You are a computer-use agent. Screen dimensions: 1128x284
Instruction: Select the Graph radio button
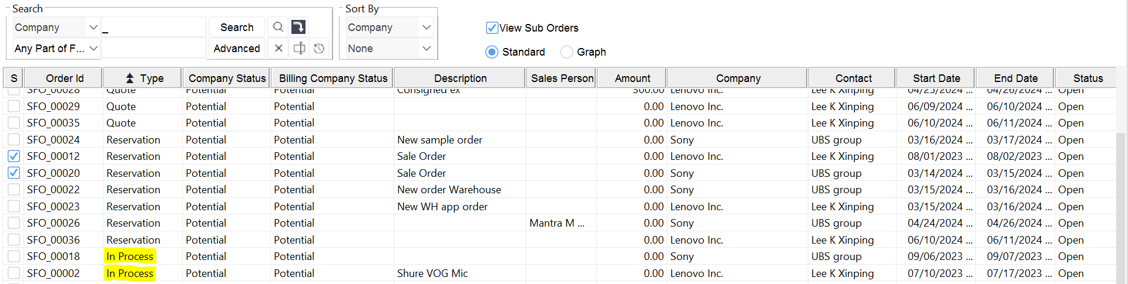point(566,52)
